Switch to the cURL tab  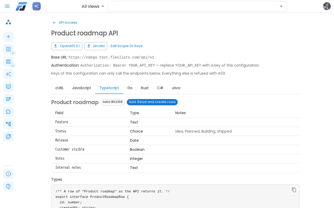pos(59,88)
